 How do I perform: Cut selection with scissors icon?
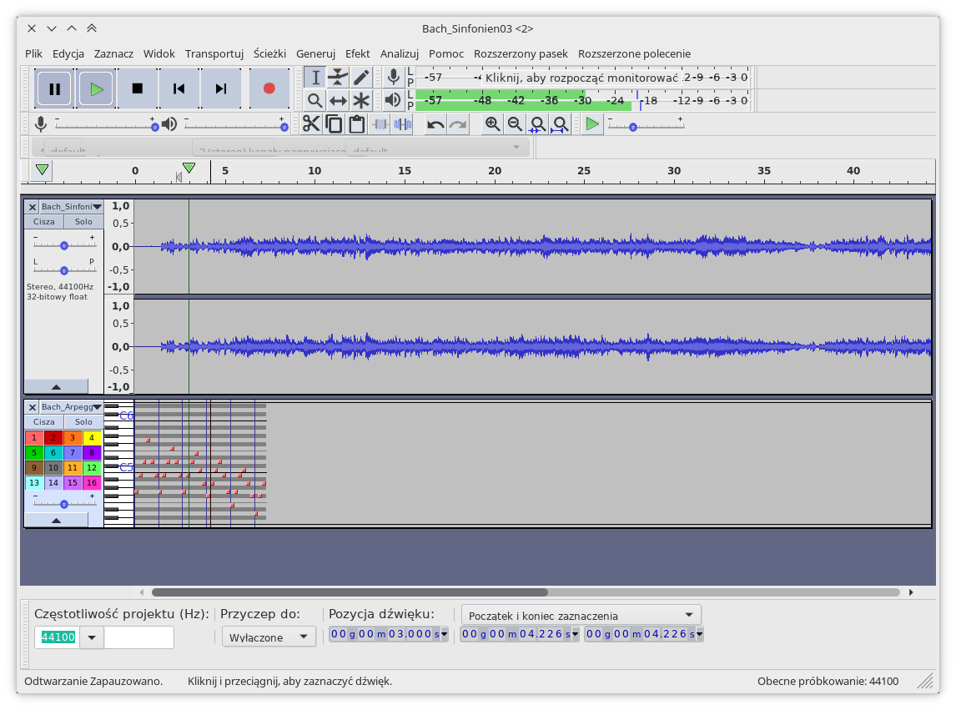pyautogui.click(x=311, y=124)
